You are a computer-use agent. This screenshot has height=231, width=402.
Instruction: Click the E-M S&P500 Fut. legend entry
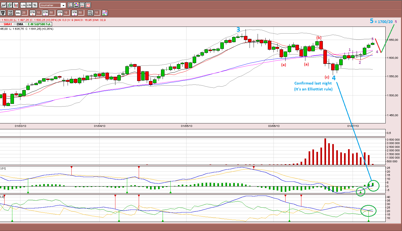pos(38,24)
